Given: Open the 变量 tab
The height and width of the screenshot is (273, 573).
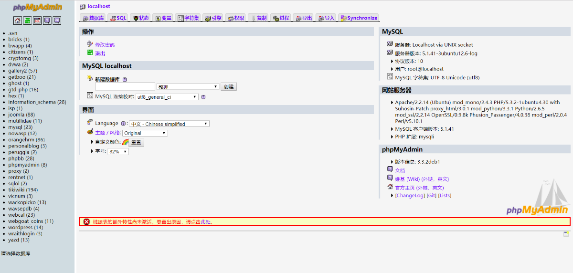Looking at the screenshot, I should (163, 18).
